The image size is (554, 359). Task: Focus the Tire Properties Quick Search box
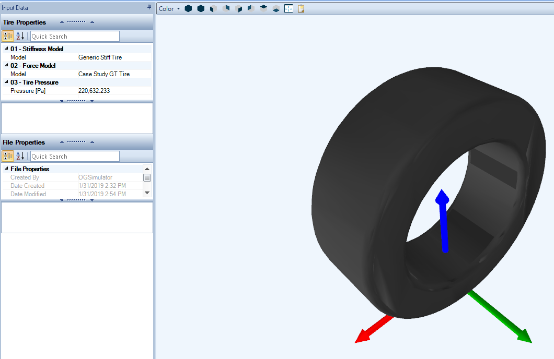75,37
